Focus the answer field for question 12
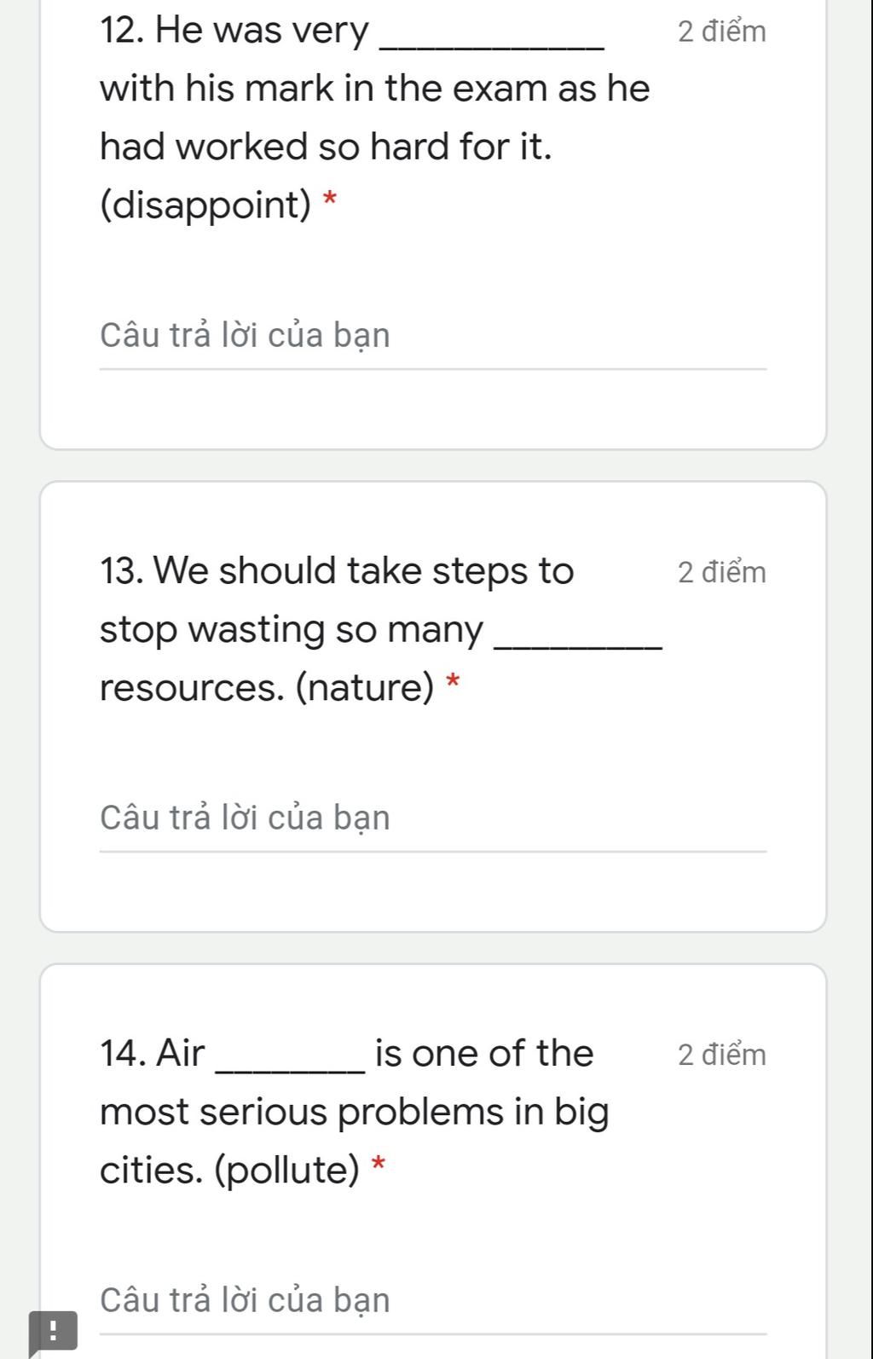Viewport: 873px width, 1359px height. click(x=433, y=337)
